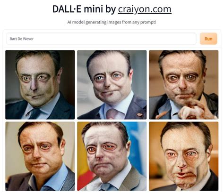The height and width of the screenshot is (193, 224).
Task: Open the image with the blue and yellow background
Action: [112, 156]
